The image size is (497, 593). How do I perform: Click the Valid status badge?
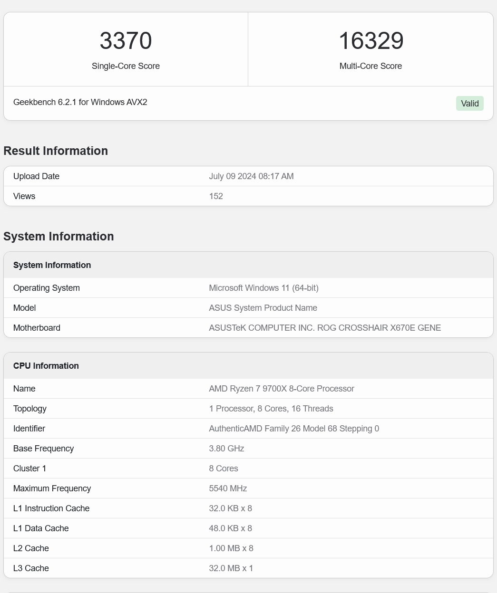pyautogui.click(x=469, y=104)
